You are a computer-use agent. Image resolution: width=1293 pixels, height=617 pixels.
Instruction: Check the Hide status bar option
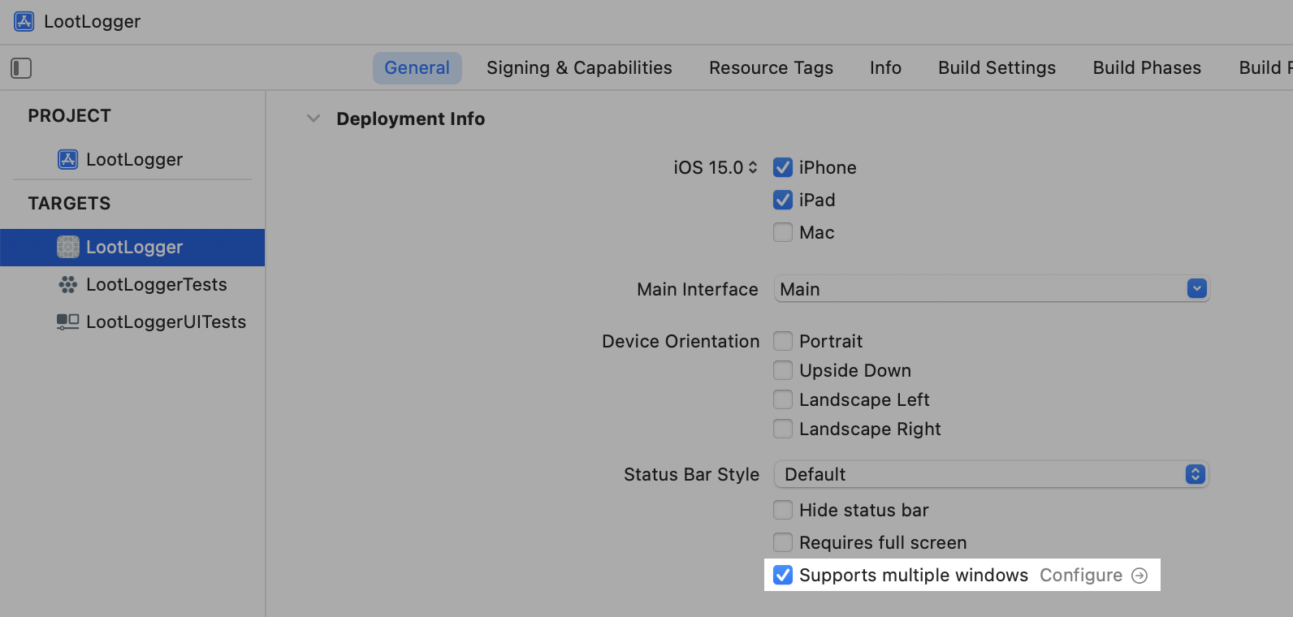783,510
